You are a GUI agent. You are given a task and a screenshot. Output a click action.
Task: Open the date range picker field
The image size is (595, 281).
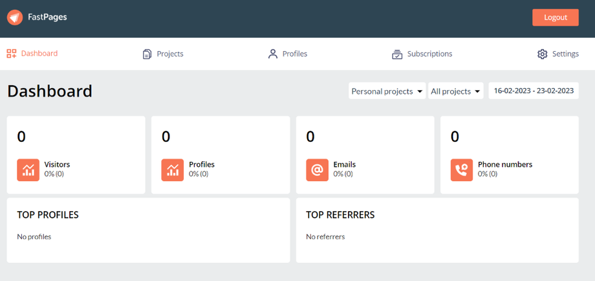coord(534,91)
